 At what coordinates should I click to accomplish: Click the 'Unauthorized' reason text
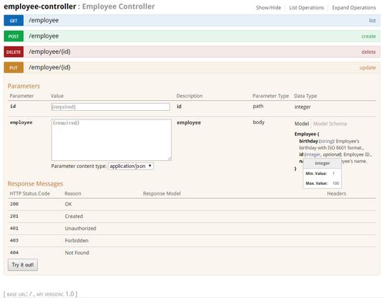pyautogui.click(x=81, y=228)
